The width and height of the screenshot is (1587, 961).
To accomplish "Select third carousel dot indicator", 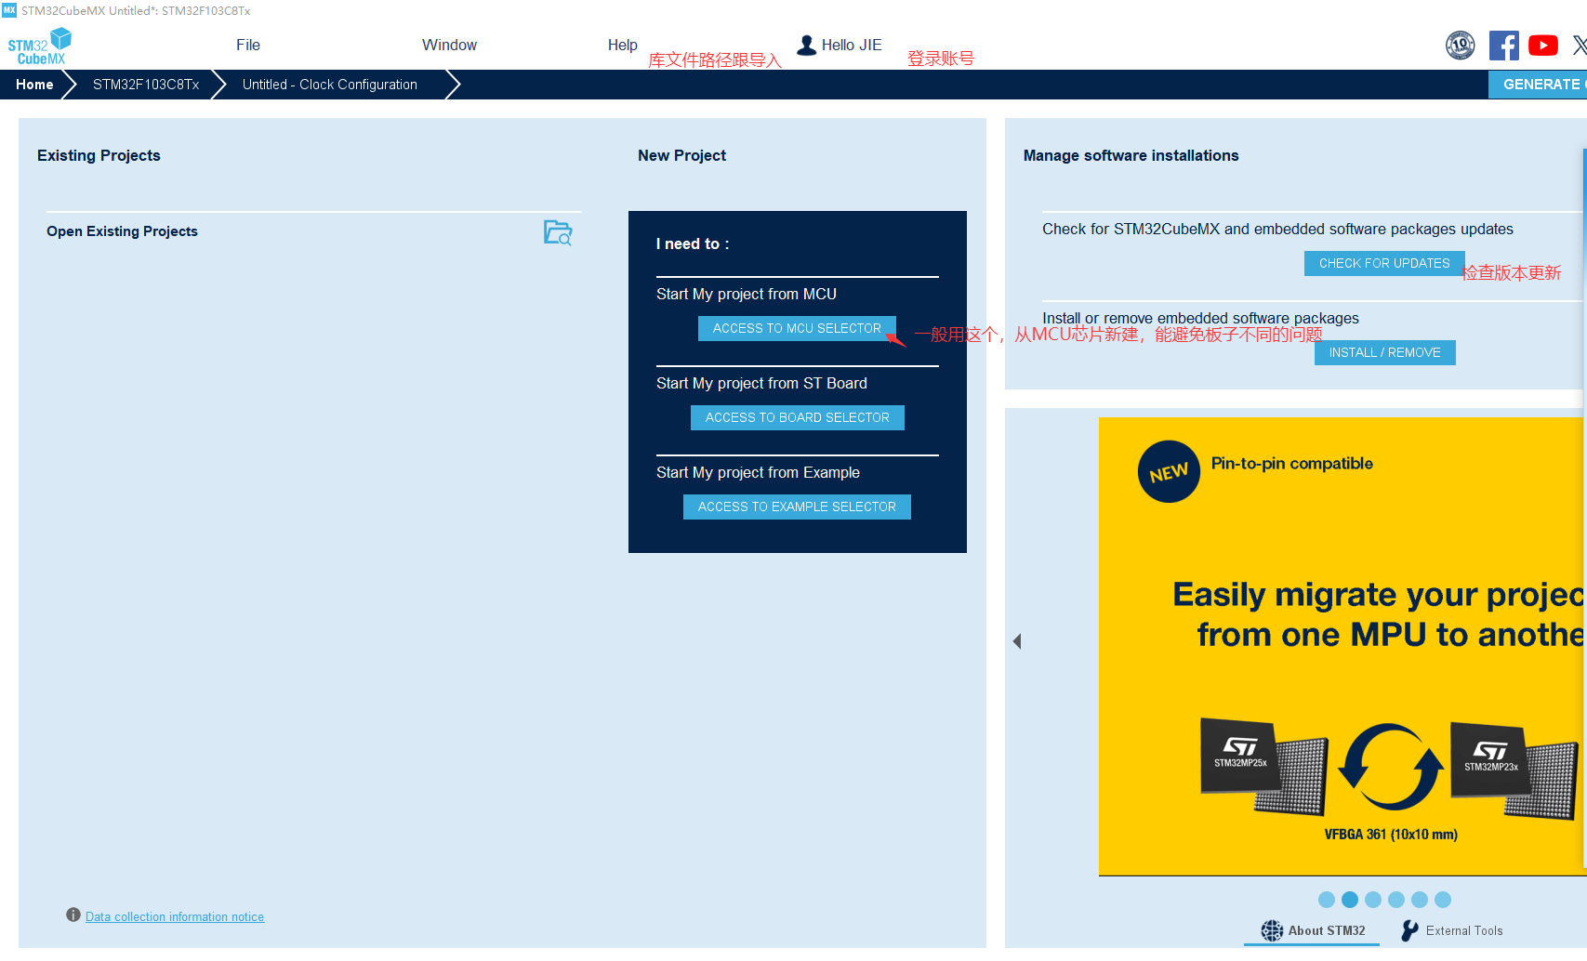I will 1373,900.
